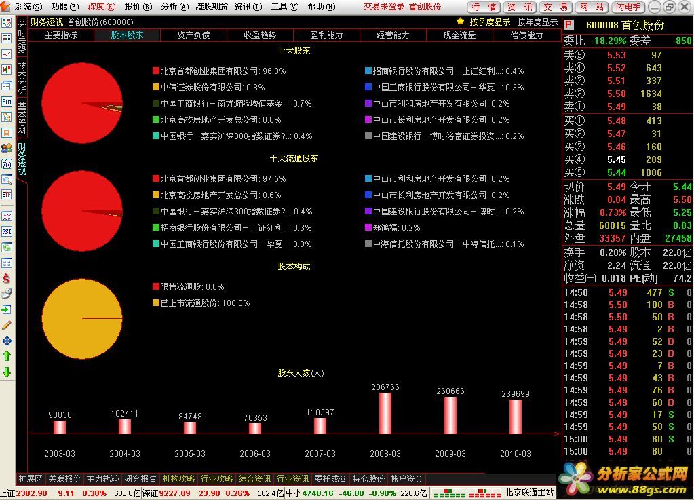This screenshot has width=694, height=500.
Task: Click the orange 自 self-select stocks icon
Action: click(7, 132)
